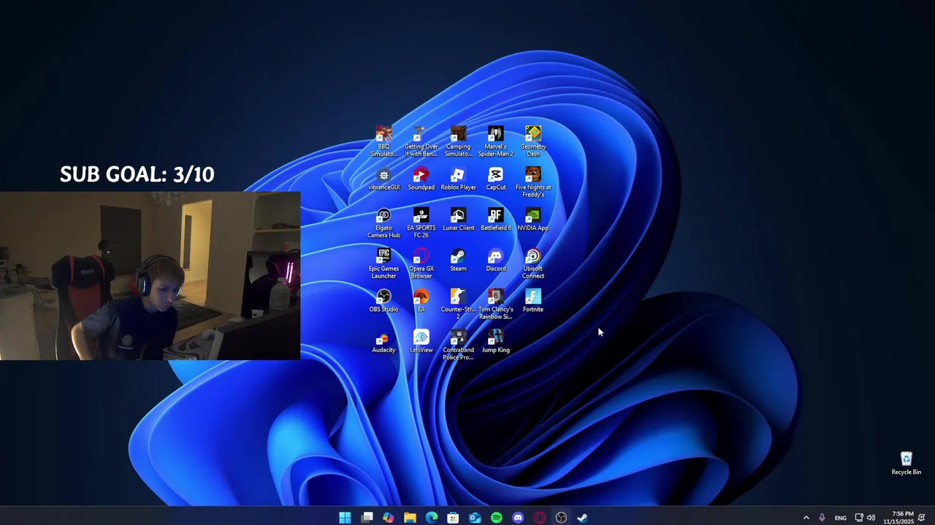Open File Explorer from the taskbar
The image size is (935, 525).
tap(410, 518)
